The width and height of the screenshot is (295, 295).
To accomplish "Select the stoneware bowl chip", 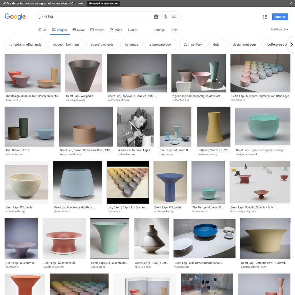I will (x=161, y=45).
